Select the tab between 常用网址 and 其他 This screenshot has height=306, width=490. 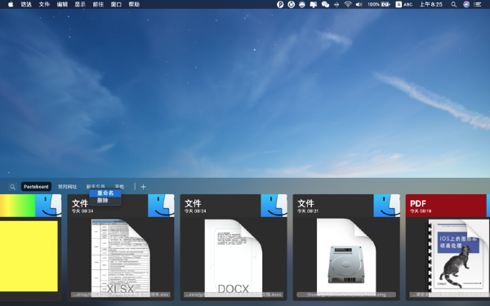tap(96, 186)
